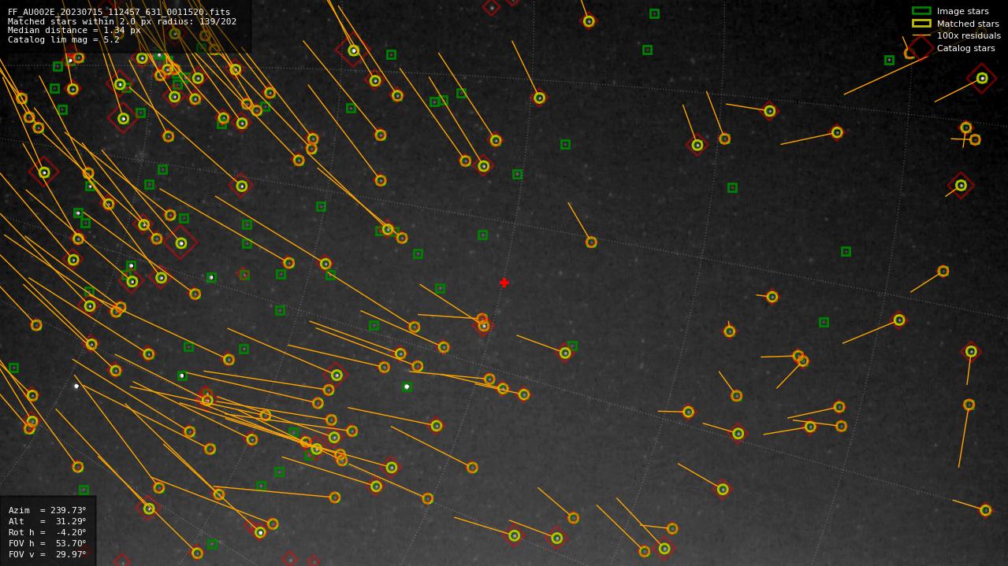This screenshot has height=566, width=1008.
Task: Click the 'Azim = 239.73°' readout
Action: [x=47, y=510]
